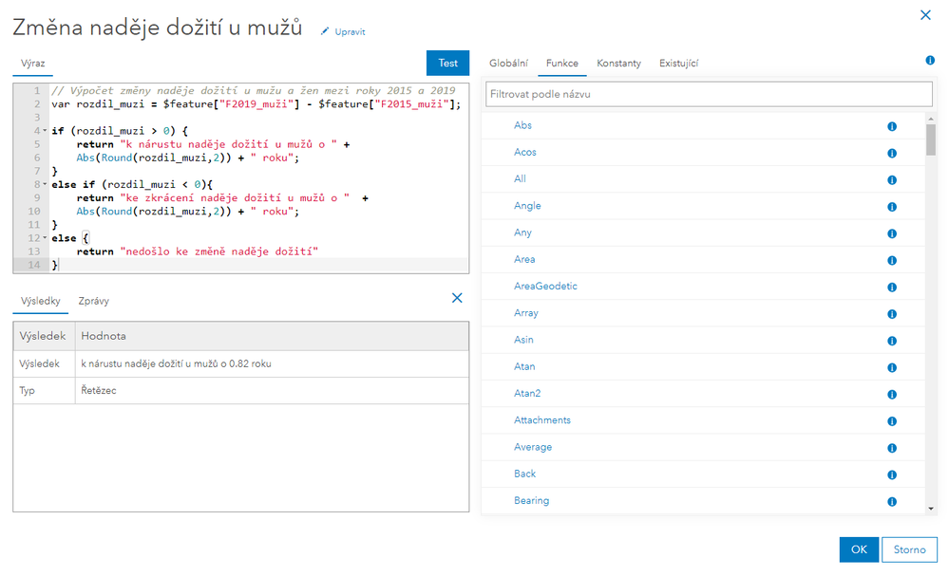
Task: Switch to the Zprávy tab
Action: point(93,301)
